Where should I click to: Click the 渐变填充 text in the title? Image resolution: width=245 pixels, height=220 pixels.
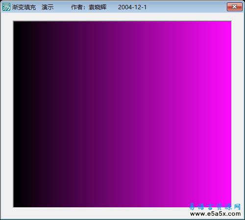24,7
